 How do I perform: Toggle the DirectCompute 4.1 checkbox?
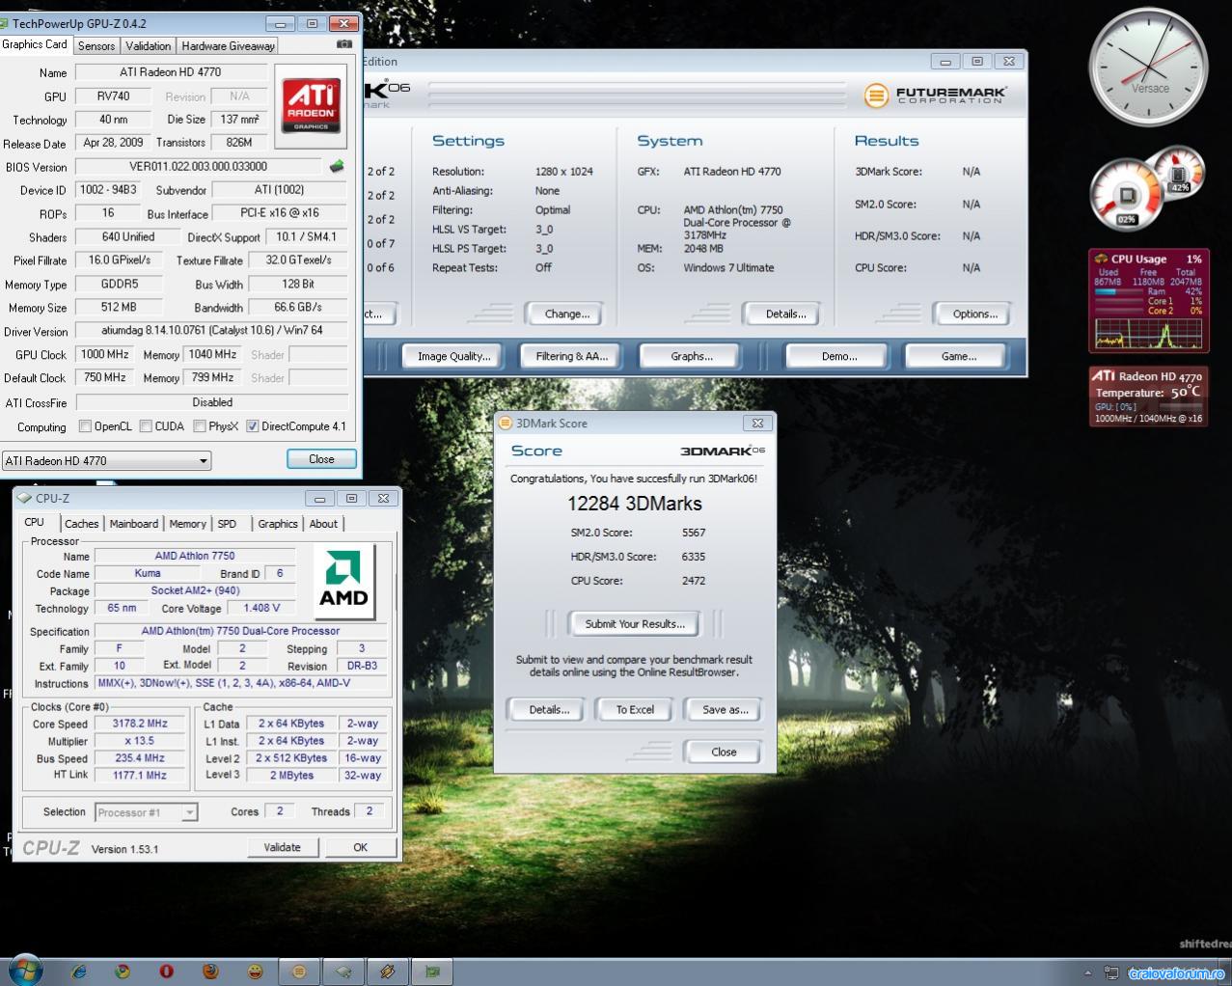pyautogui.click(x=252, y=425)
